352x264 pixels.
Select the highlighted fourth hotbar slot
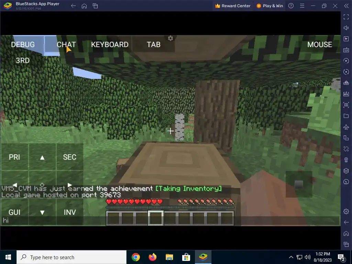click(x=156, y=218)
